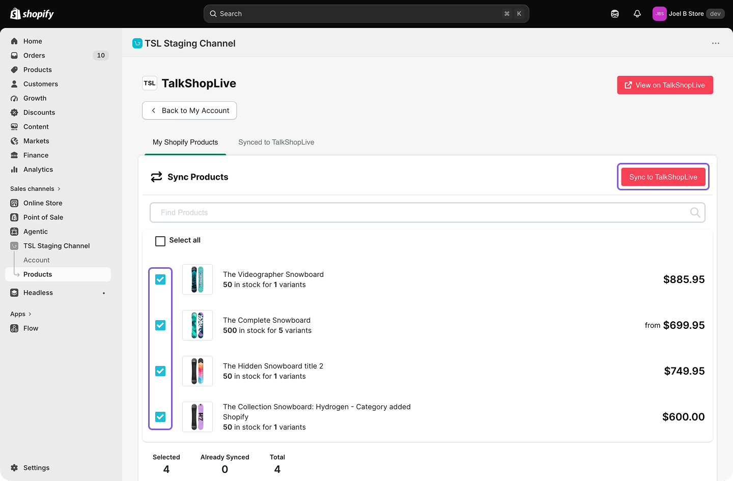
Task: Click the Home icon in sidebar
Action: pos(14,41)
